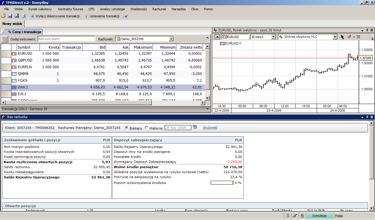
Task: Toggle the chart grid icon
Action: coord(358,37)
